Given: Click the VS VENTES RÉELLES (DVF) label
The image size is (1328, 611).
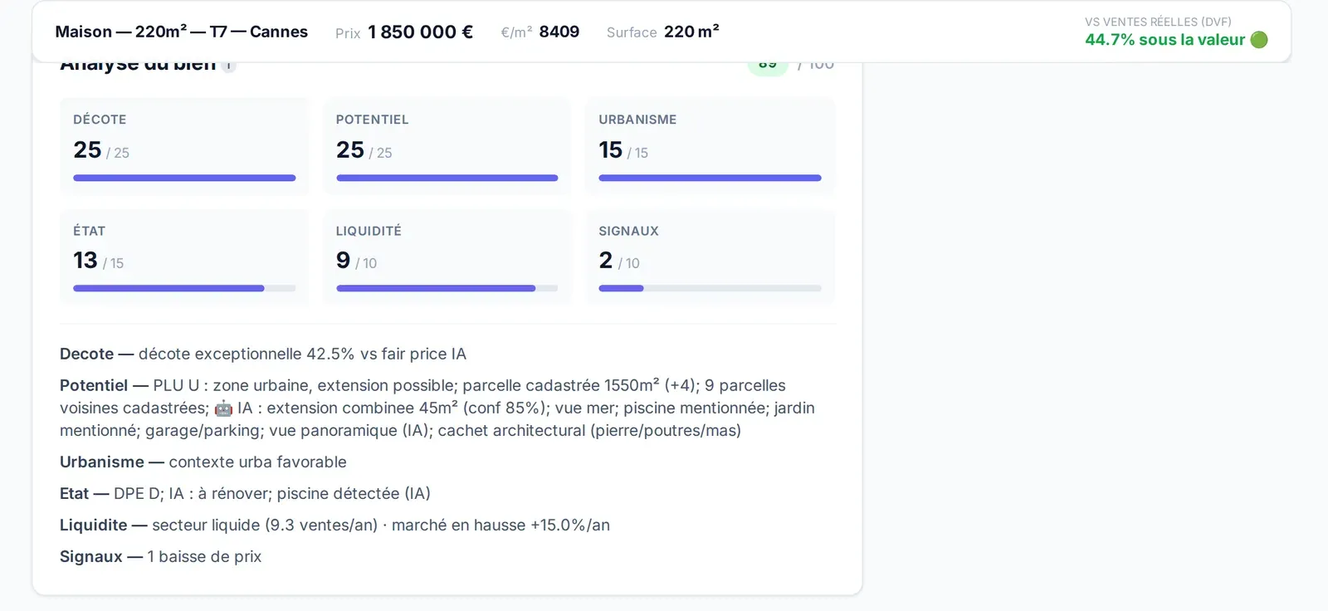Looking at the screenshot, I should [x=1158, y=22].
